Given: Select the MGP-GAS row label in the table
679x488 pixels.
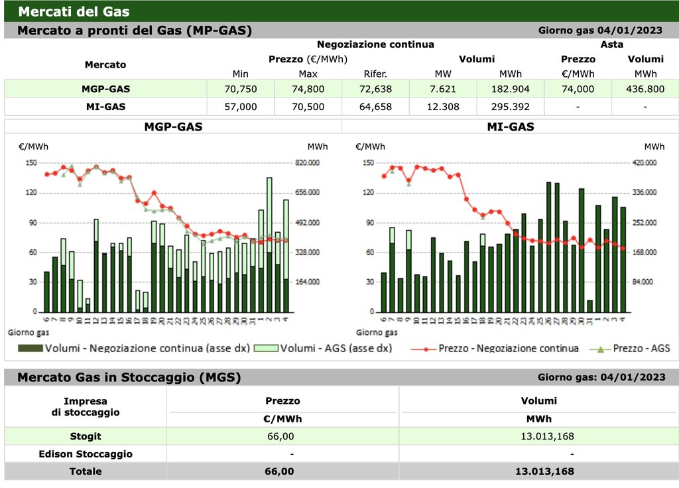Looking at the screenshot, I should pyautogui.click(x=105, y=89).
